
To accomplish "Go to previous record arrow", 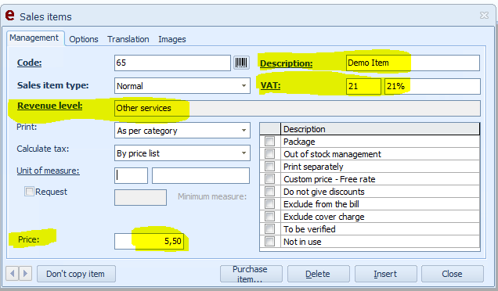I will pyautogui.click(x=13, y=274).
